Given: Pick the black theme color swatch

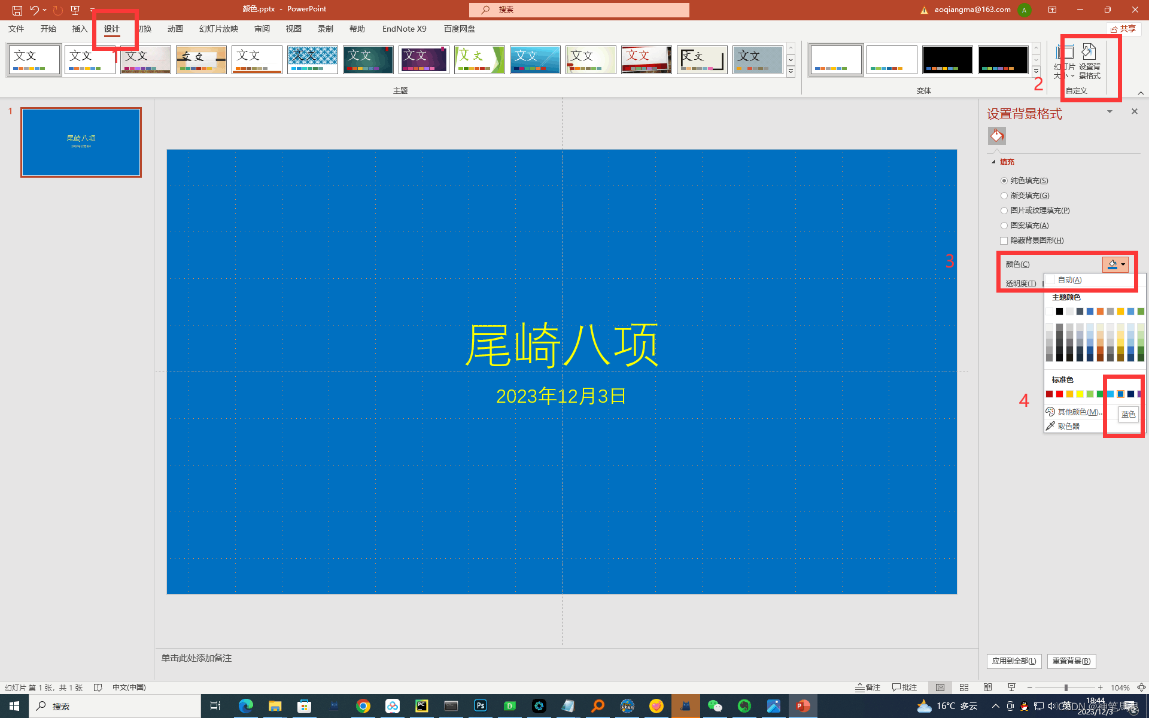Looking at the screenshot, I should tap(1059, 311).
